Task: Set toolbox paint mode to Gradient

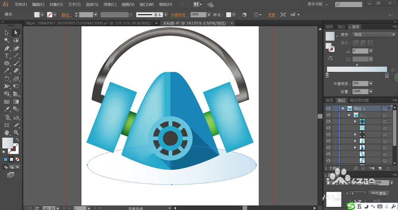Action: [x=12, y=159]
